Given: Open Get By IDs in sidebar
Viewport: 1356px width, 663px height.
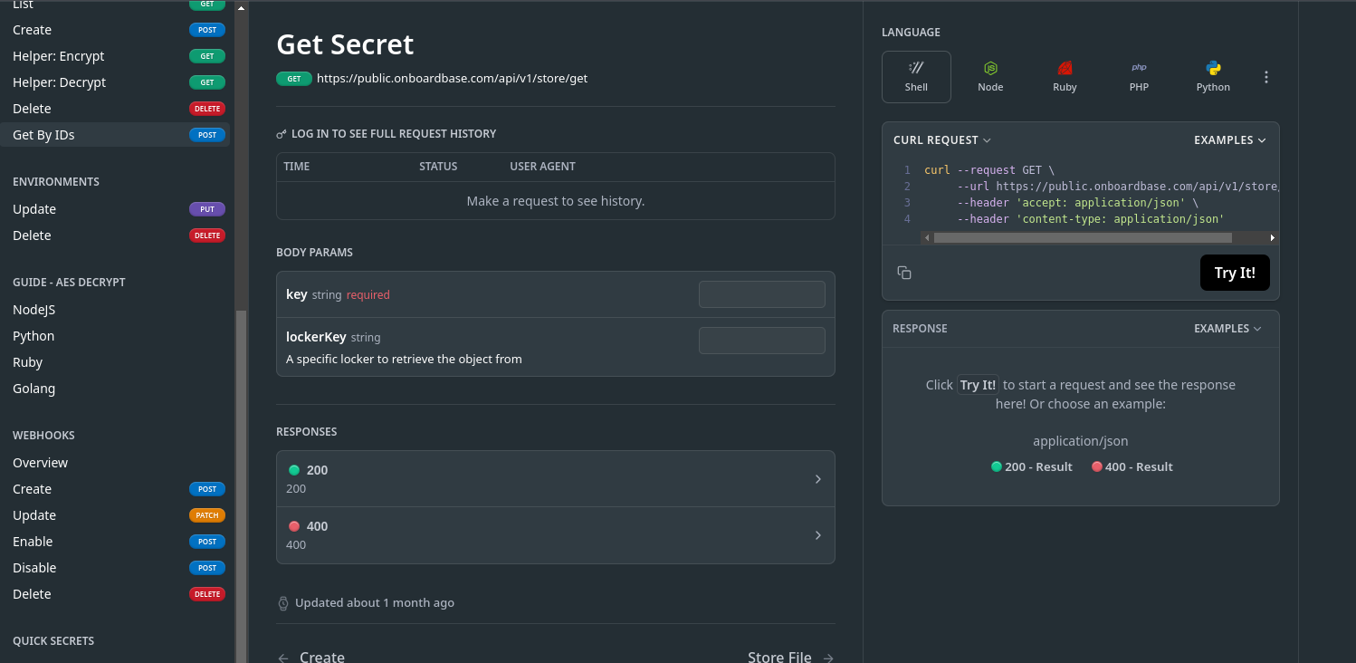Looking at the screenshot, I should coord(115,135).
